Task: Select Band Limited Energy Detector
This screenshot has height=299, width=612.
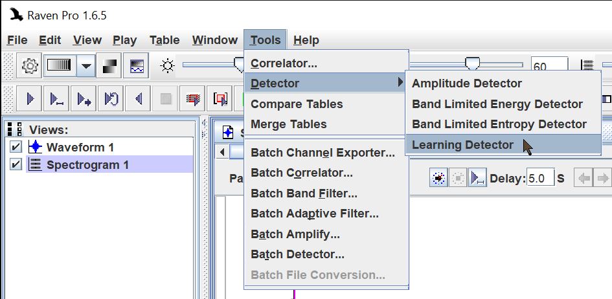Action: (503, 104)
